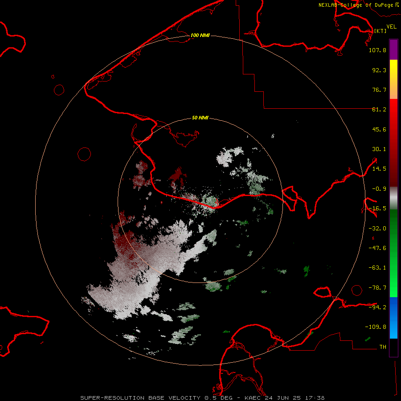Click the [KT] units label

pyautogui.click(x=380, y=31)
